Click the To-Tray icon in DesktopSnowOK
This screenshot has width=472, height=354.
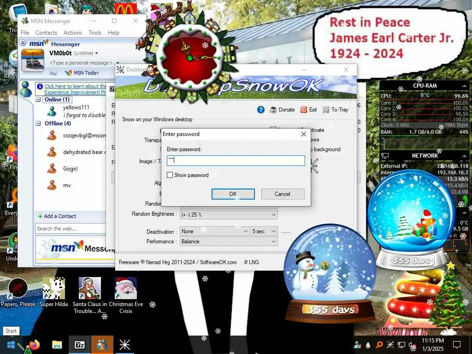pos(326,110)
